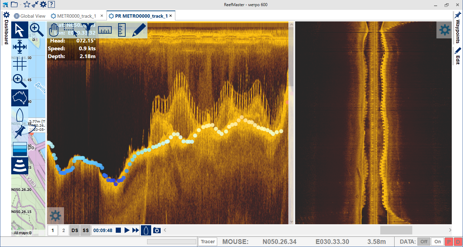Click the mouse depth reading 3.58m
Viewport: 463px width, 247px height.
[x=377, y=242]
